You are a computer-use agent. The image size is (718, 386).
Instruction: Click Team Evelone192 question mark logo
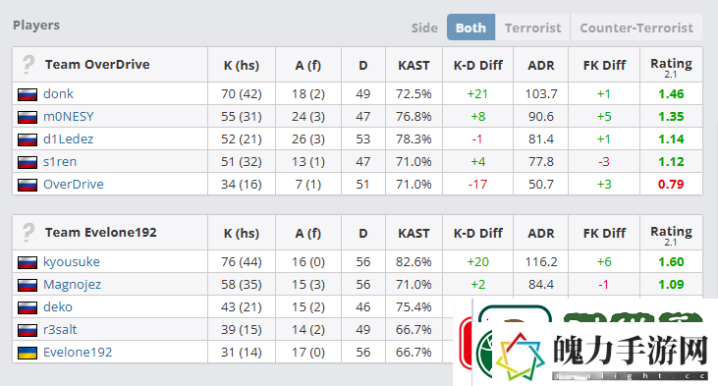28,233
